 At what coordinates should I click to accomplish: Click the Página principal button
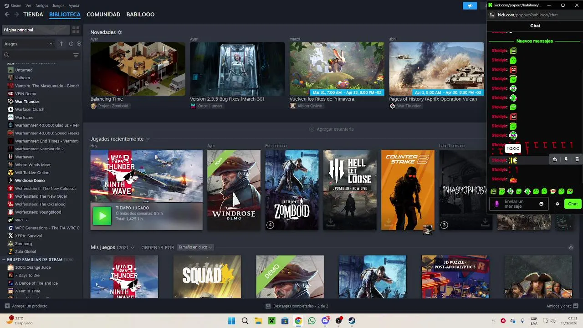pyautogui.click(x=36, y=30)
